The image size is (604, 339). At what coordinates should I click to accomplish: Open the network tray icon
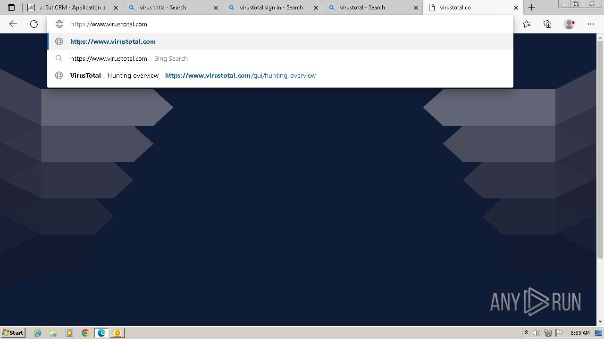point(548,333)
